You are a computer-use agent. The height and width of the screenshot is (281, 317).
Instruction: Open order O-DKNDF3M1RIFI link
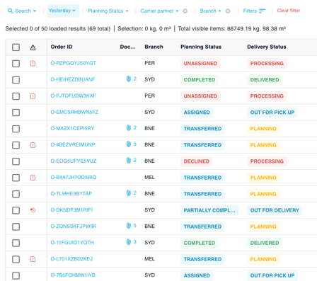71,210
